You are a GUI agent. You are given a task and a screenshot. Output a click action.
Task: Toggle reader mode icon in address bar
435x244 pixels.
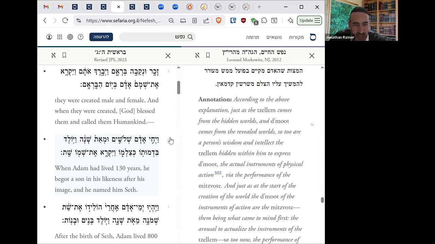point(195,21)
